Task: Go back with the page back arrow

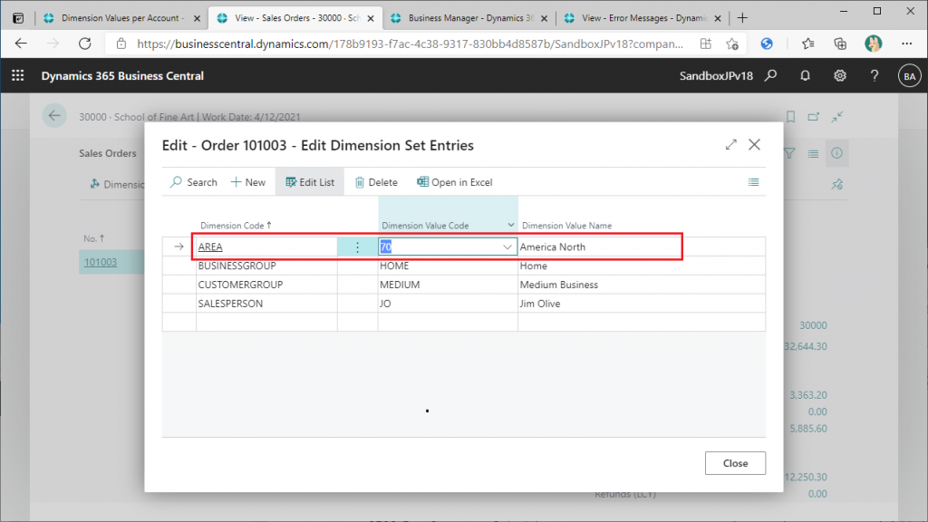Action: pyautogui.click(x=54, y=116)
